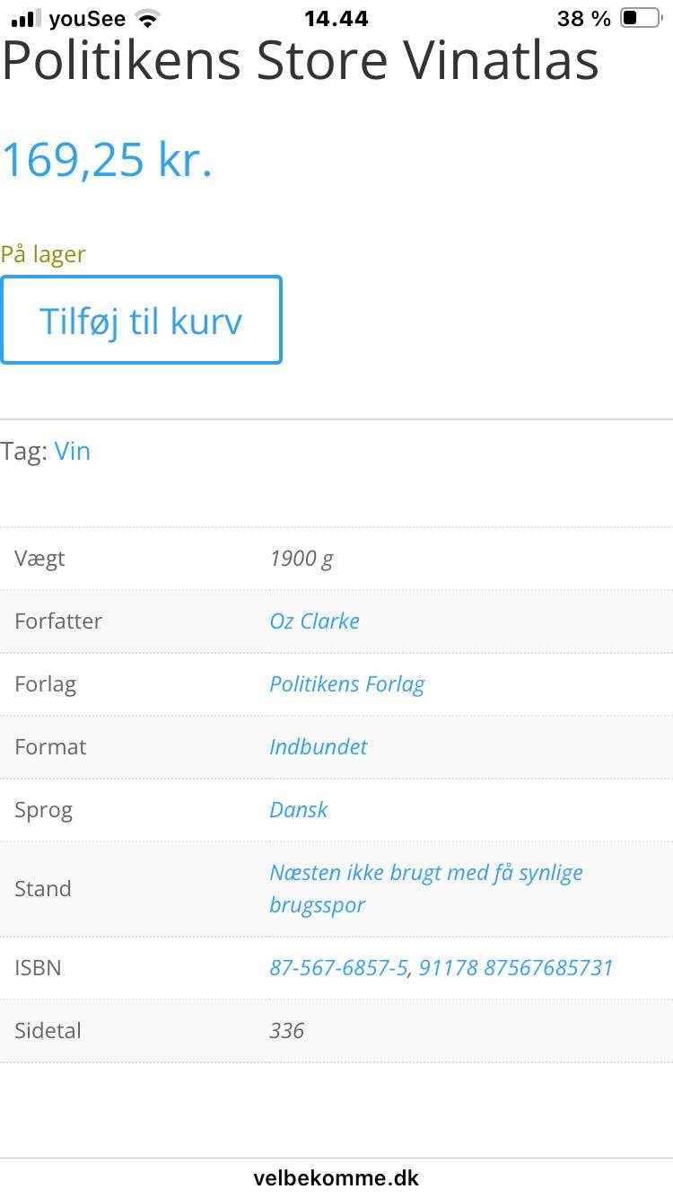Screen dimensions: 673x1198
Task: Tap the youSee carrier label
Action: coord(87,19)
